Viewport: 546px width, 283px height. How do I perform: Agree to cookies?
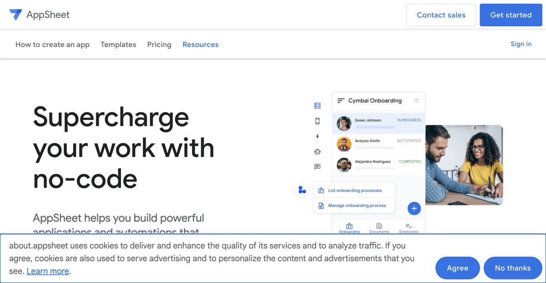(x=458, y=268)
